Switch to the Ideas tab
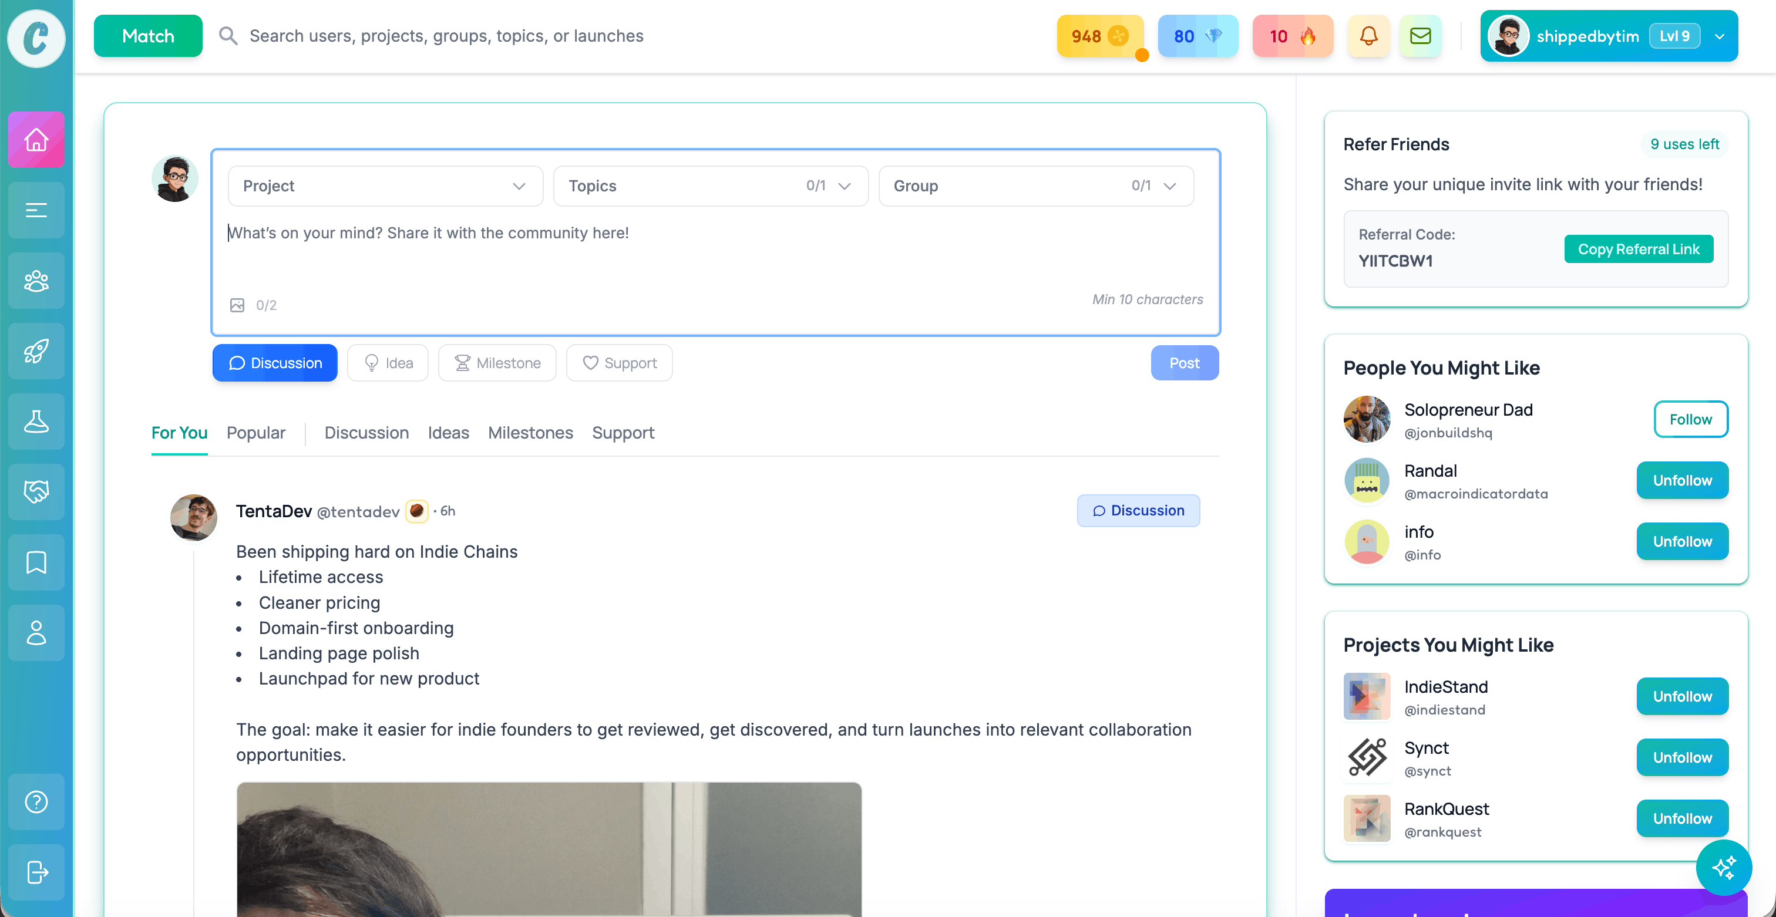Image resolution: width=1776 pixels, height=917 pixels. pos(448,433)
